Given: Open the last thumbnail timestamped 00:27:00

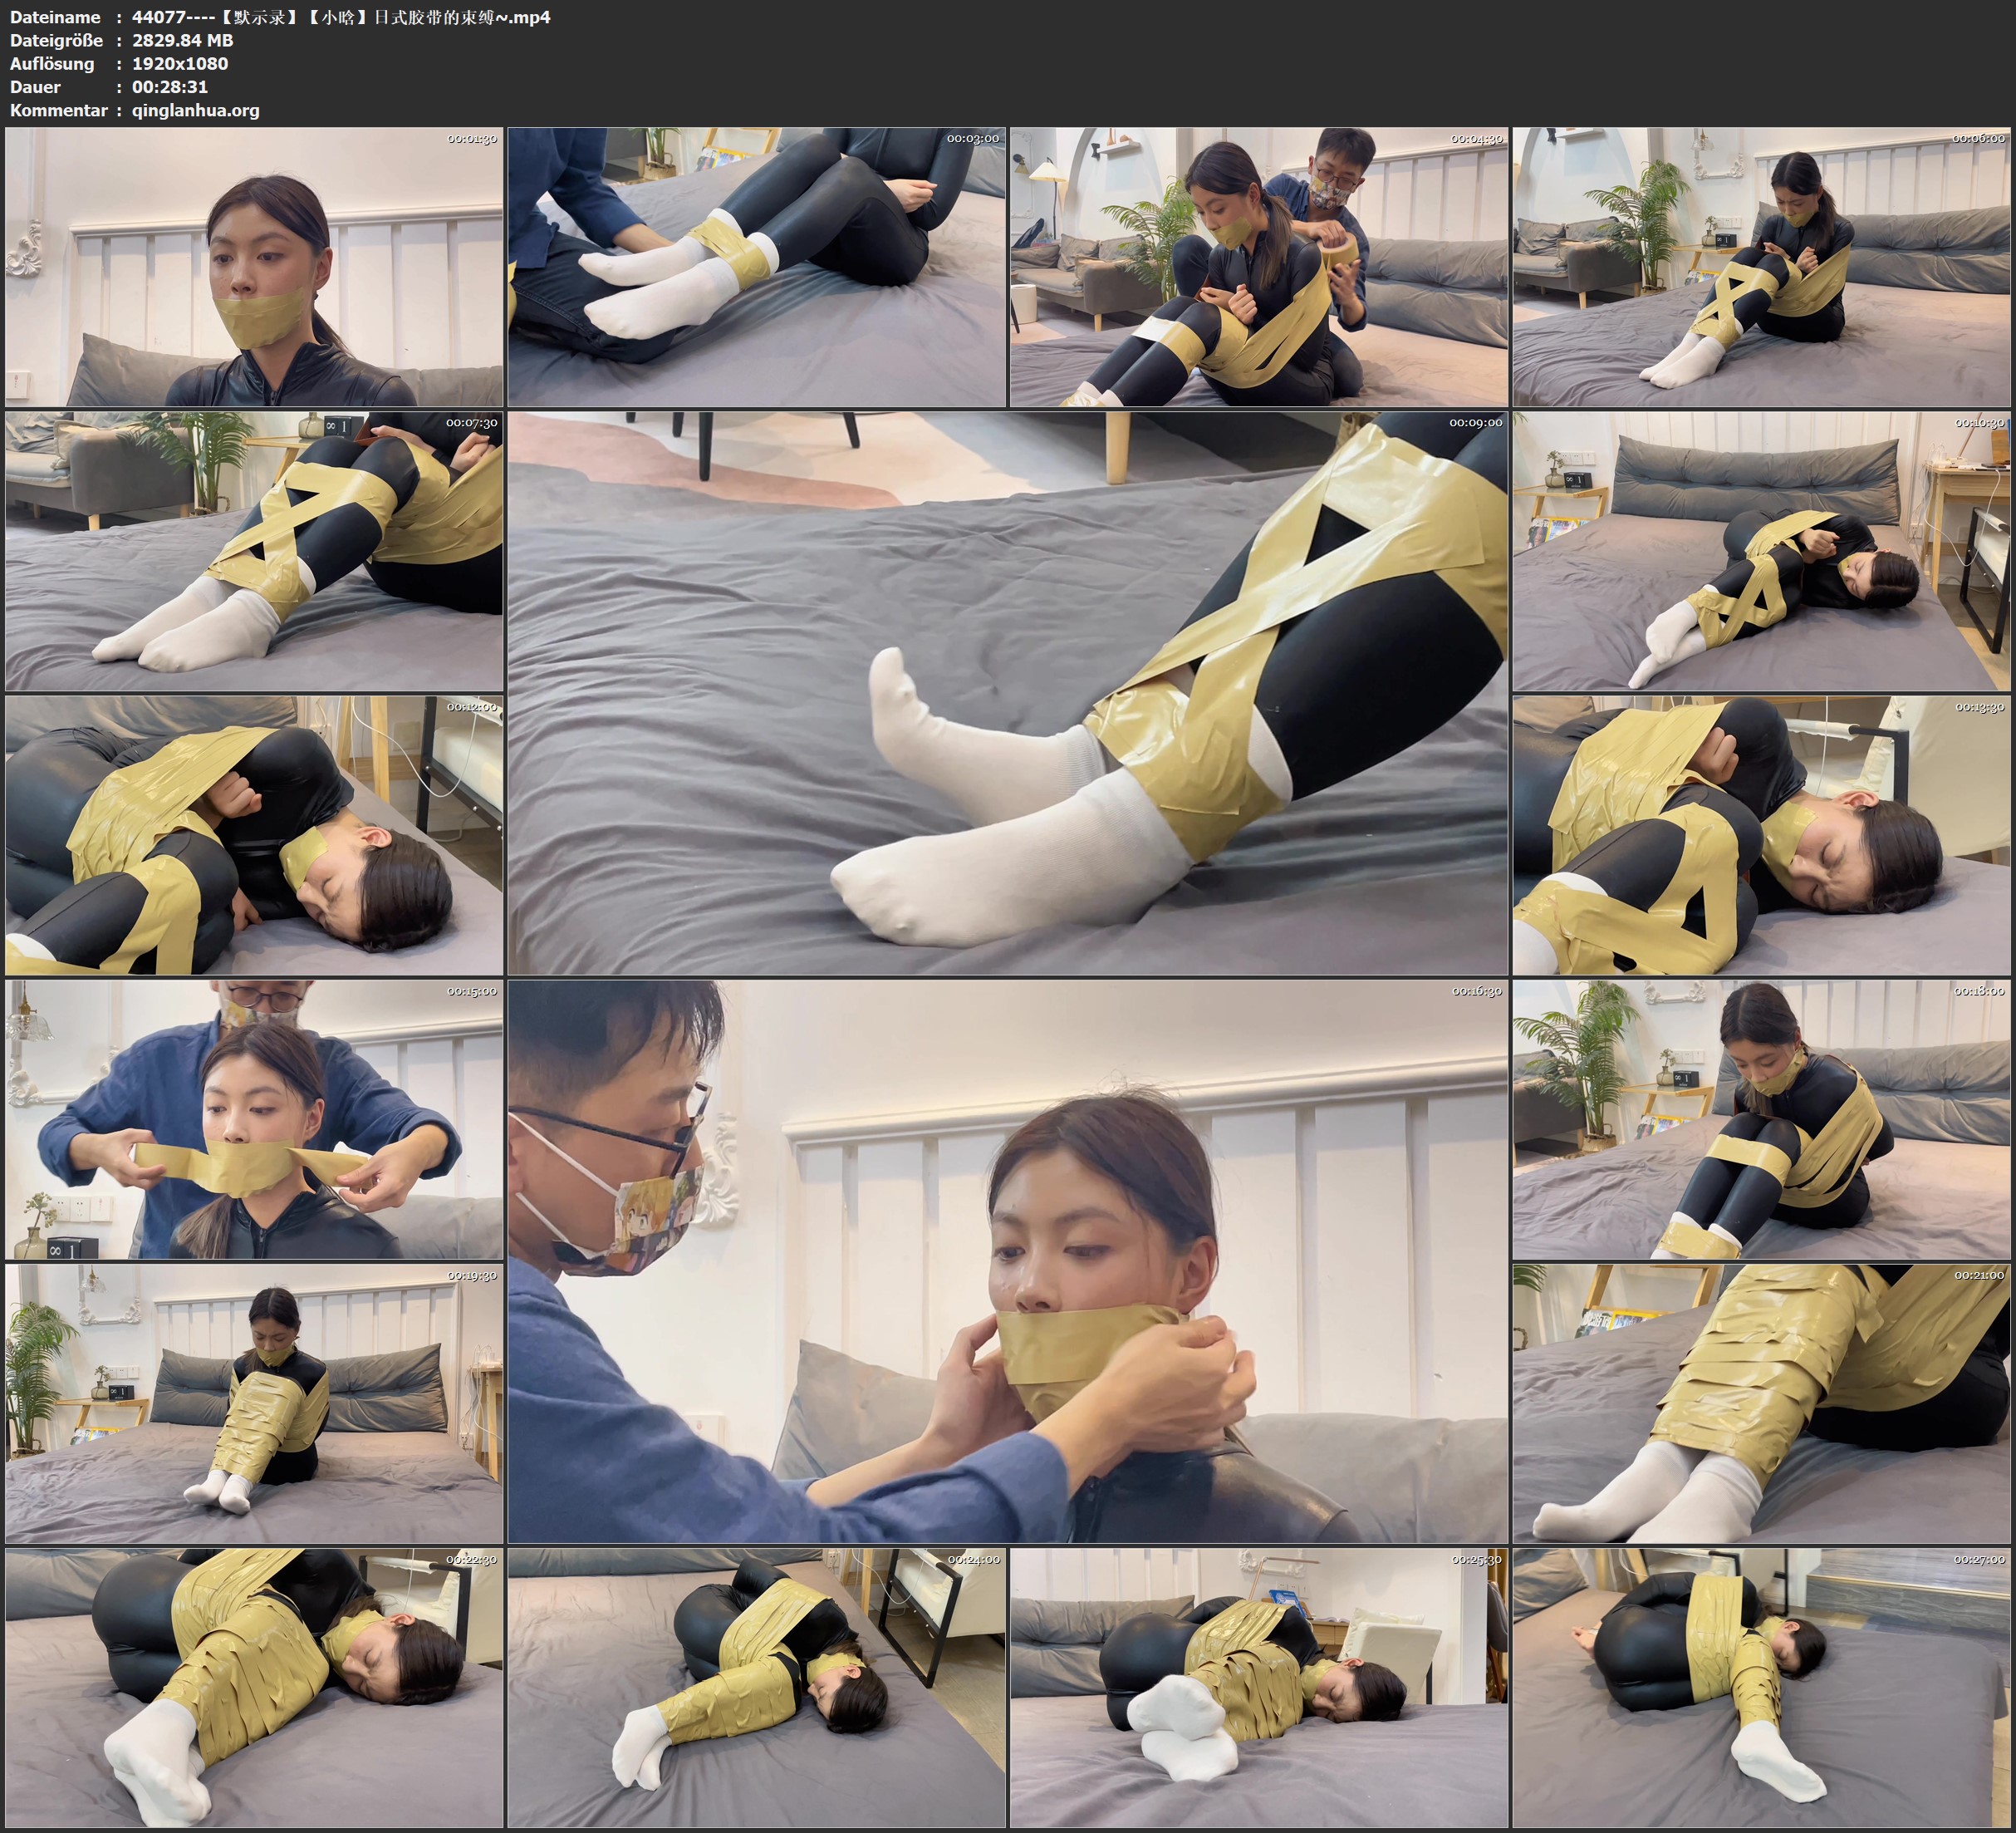Looking at the screenshot, I should (1762, 1688).
